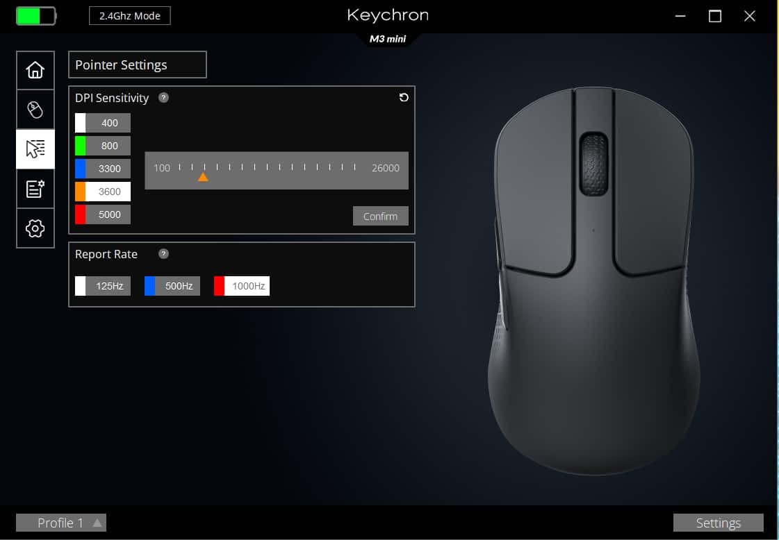Click the DPI Sensitivity help icon
779x540 pixels.
click(163, 98)
